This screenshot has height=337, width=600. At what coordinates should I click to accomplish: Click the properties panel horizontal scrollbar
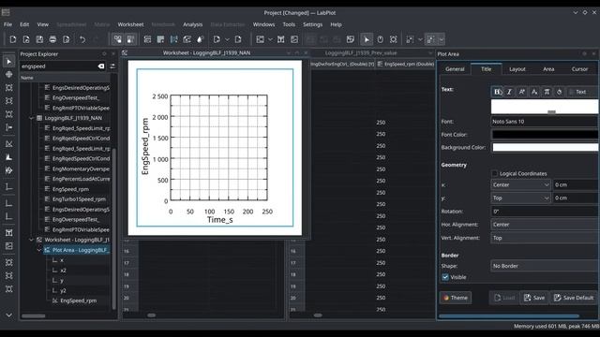[508, 316]
